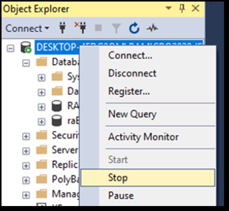The height and width of the screenshot is (211, 229).
Task: Close the Object Explorer panel
Action: click(x=195, y=8)
